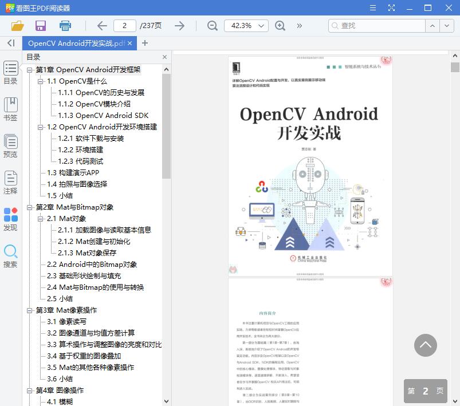
Task: Toggle fullscreen reading mode
Action: click(x=391, y=9)
